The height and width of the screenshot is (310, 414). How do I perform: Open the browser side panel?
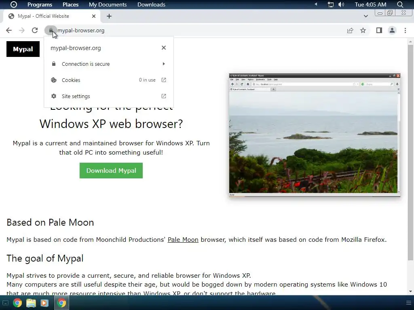pyautogui.click(x=379, y=30)
